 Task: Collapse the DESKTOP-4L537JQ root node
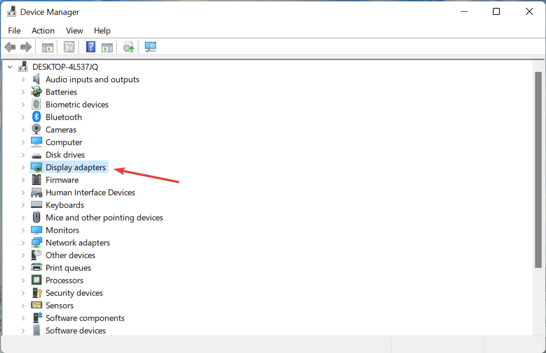[x=10, y=67]
